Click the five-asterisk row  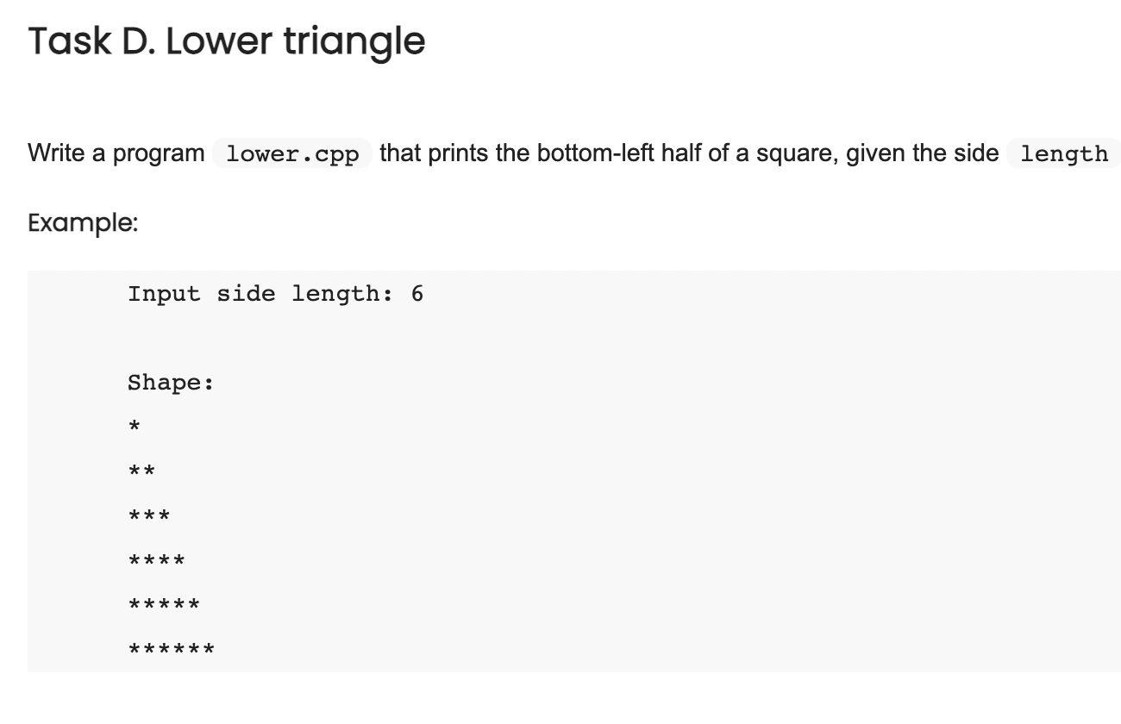coord(164,604)
